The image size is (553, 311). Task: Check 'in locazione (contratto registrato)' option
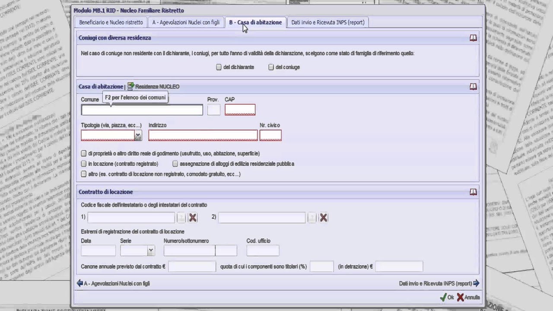(84, 164)
